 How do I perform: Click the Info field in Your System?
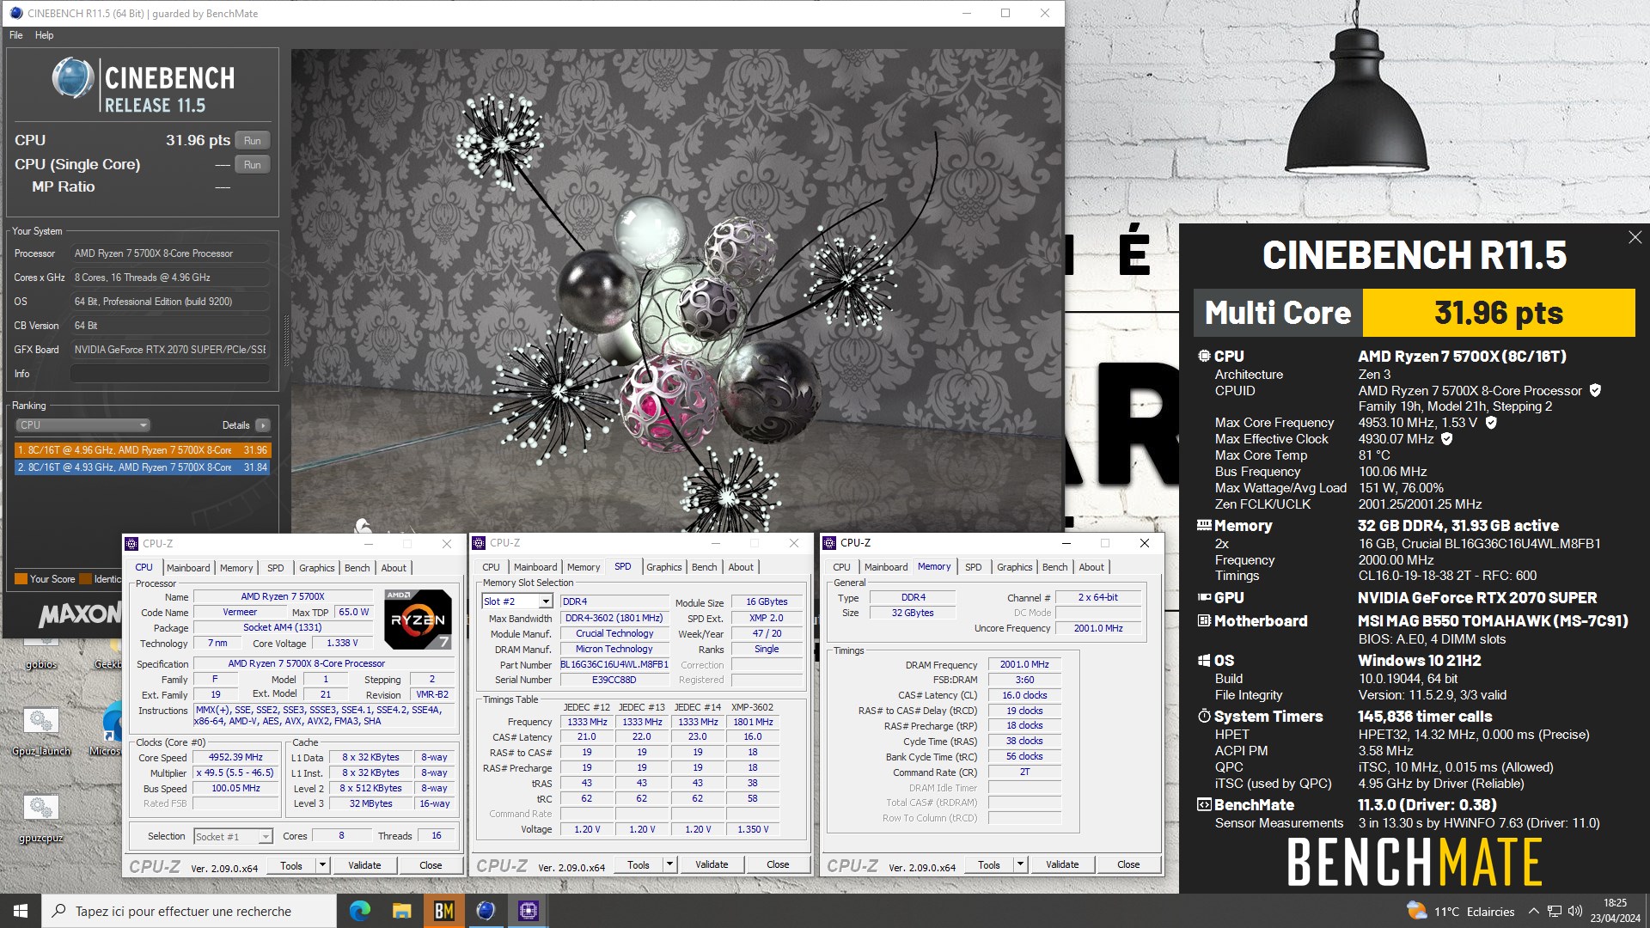170,374
